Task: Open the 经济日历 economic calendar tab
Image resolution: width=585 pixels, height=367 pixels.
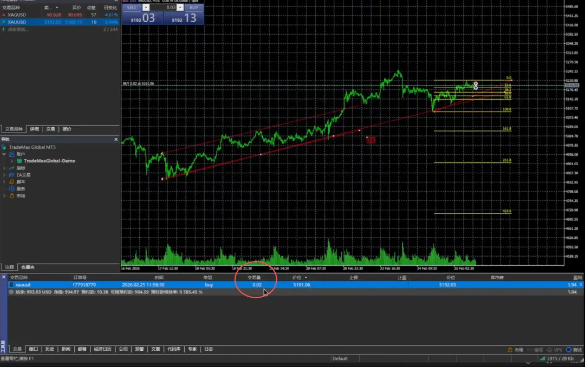Action: [x=102, y=349]
